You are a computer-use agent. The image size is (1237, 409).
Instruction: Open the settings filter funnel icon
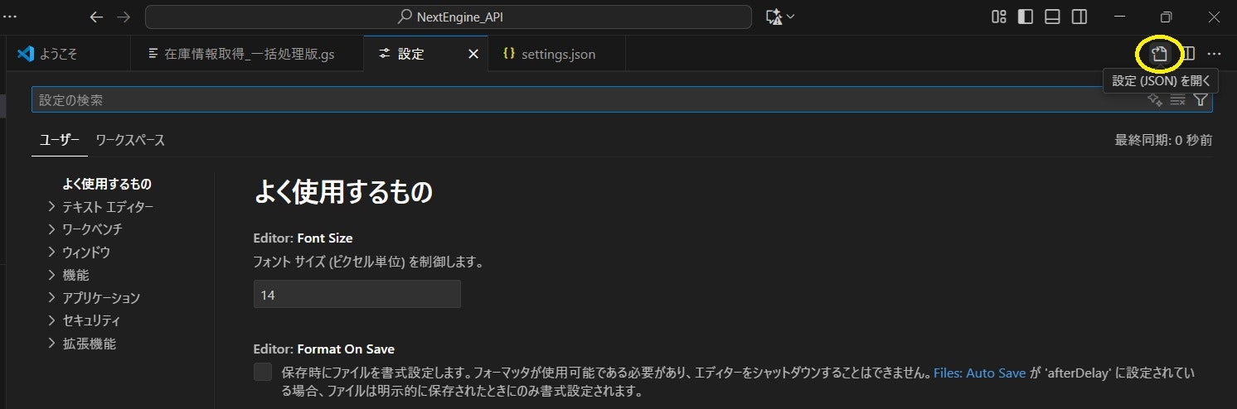[x=1200, y=99]
